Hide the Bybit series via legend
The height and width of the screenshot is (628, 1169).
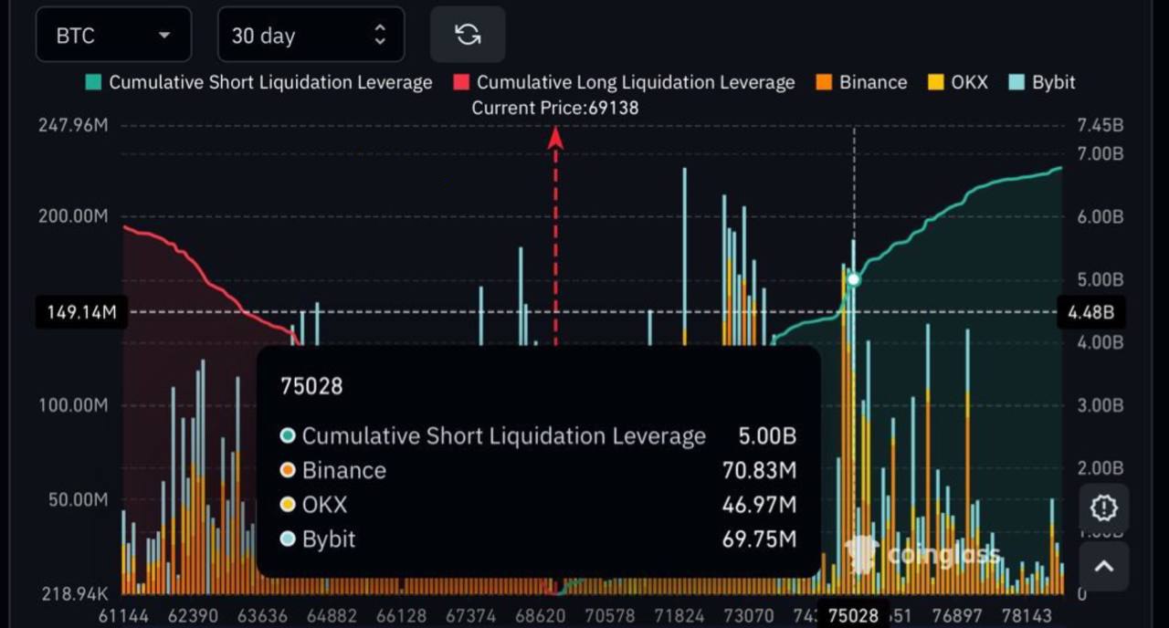click(1053, 82)
